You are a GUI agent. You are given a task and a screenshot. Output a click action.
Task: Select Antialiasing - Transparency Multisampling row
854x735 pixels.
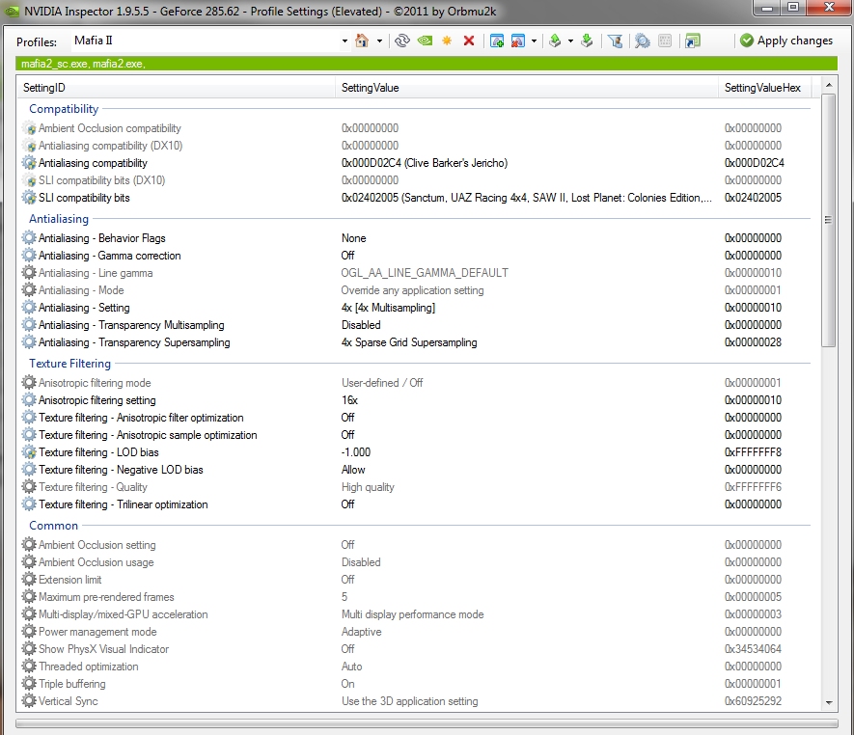[418, 326]
